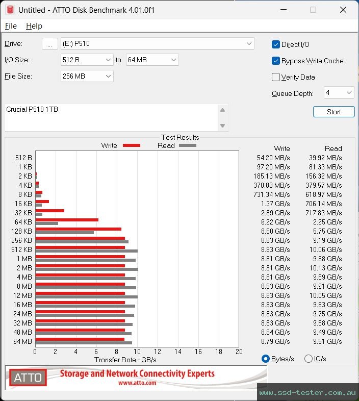Click the 24 MB read value 9.75 GB/s
Screen dimensions: 359x401
pyautogui.click(x=327, y=314)
